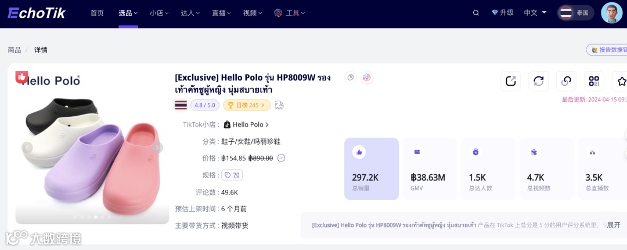Image resolution: width=627 pixels, height=250 pixels.
Task: Select the 总达人数 1.5K card
Action: tap(488, 169)
